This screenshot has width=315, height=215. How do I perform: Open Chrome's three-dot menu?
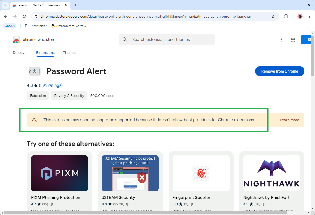(309, 16)
